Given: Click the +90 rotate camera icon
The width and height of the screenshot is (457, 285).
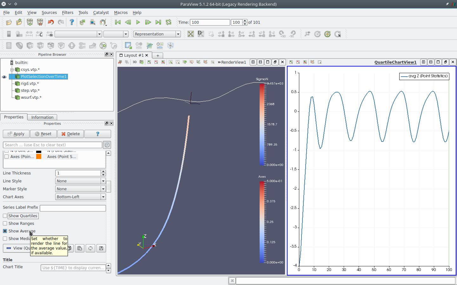Looking at the screenshot, I should click(282, 34).
